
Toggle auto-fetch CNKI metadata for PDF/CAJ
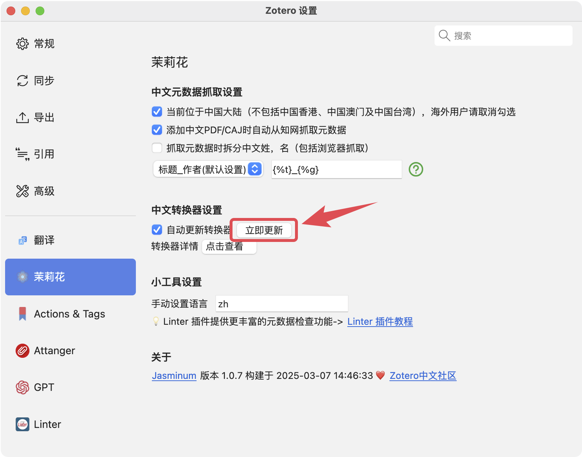(x=157, y=130)
